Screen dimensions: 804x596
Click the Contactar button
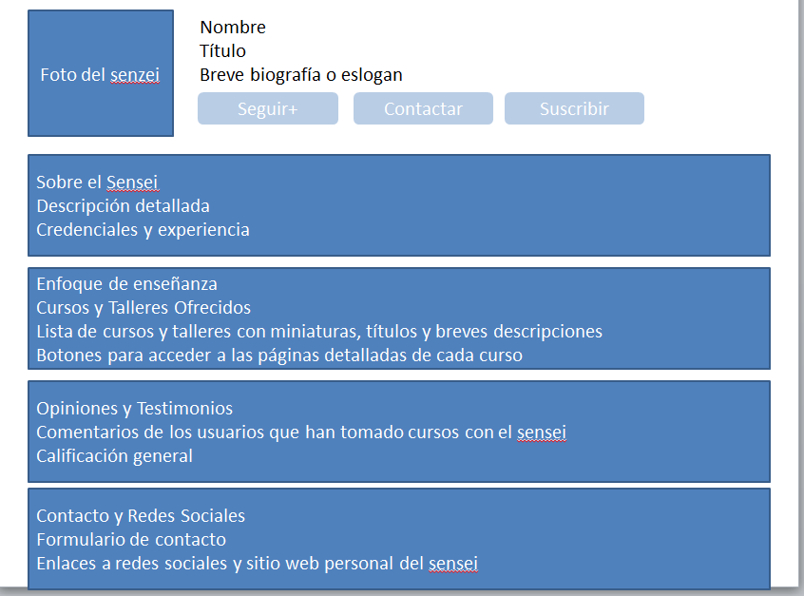[x=423, y=109]
